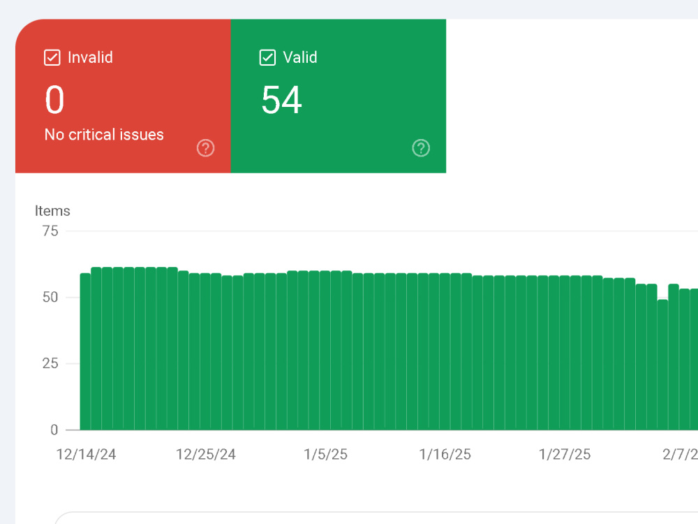This screenshot has width=698, height=524.
Task: Click the 50 y-axis value
Action: (x=50, y=297)
